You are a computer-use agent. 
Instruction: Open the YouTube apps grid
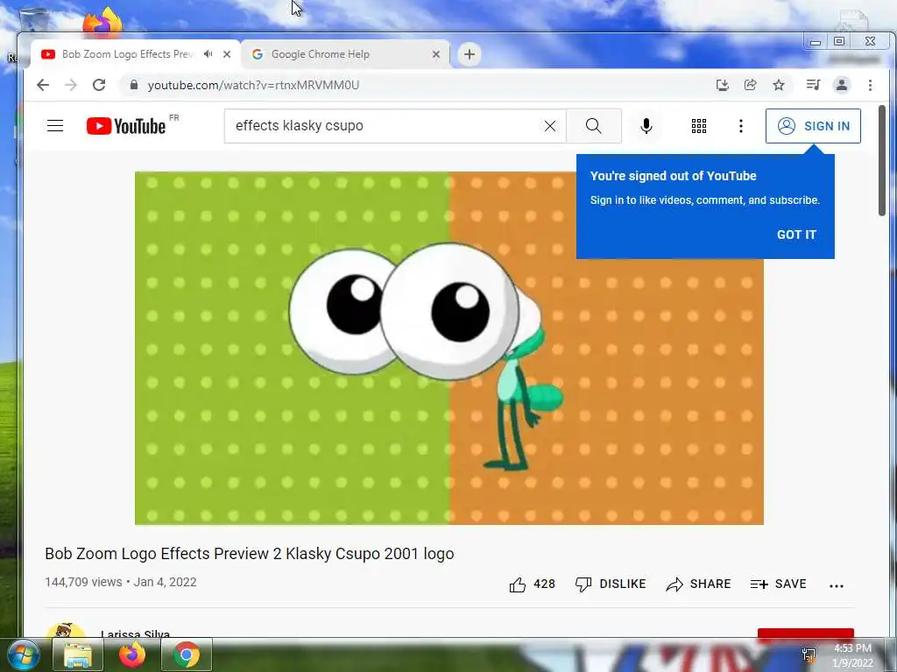pyautogui.click(x=698, y=126)
